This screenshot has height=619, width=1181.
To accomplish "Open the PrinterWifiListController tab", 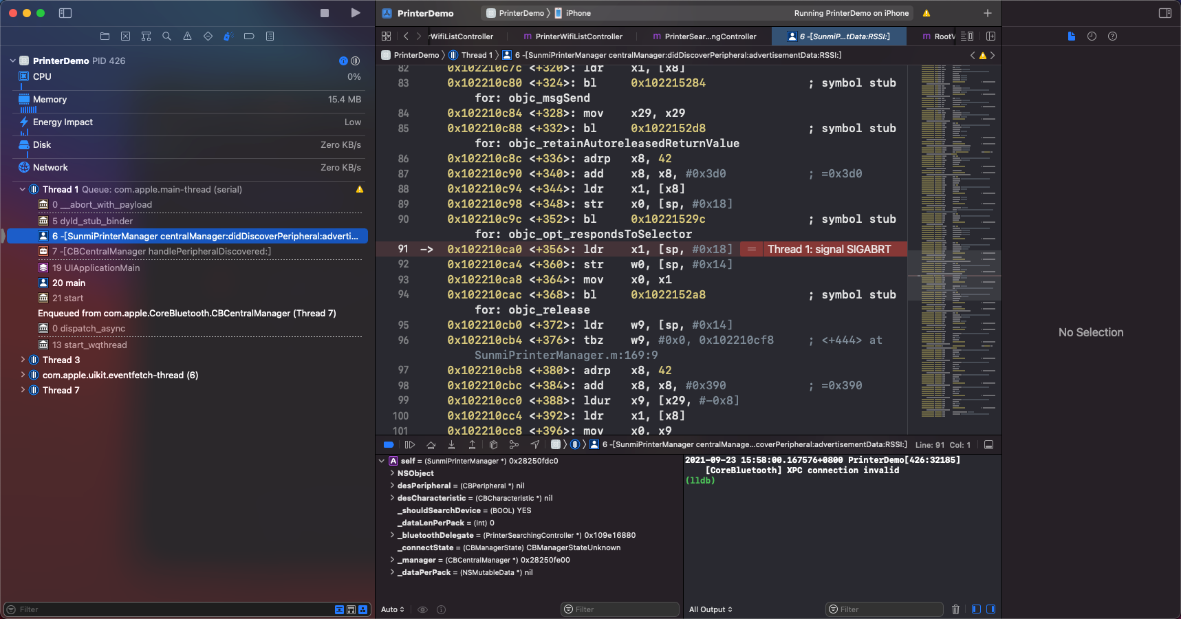I will 572,36.
